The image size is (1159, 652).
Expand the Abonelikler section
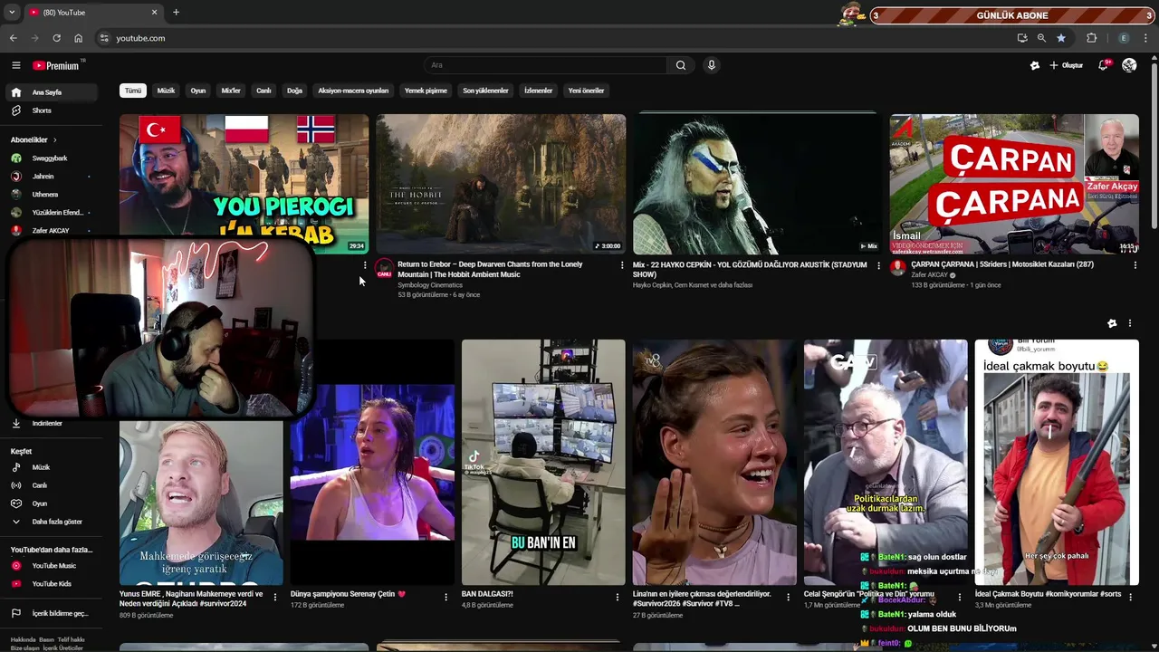pos(34,139)
